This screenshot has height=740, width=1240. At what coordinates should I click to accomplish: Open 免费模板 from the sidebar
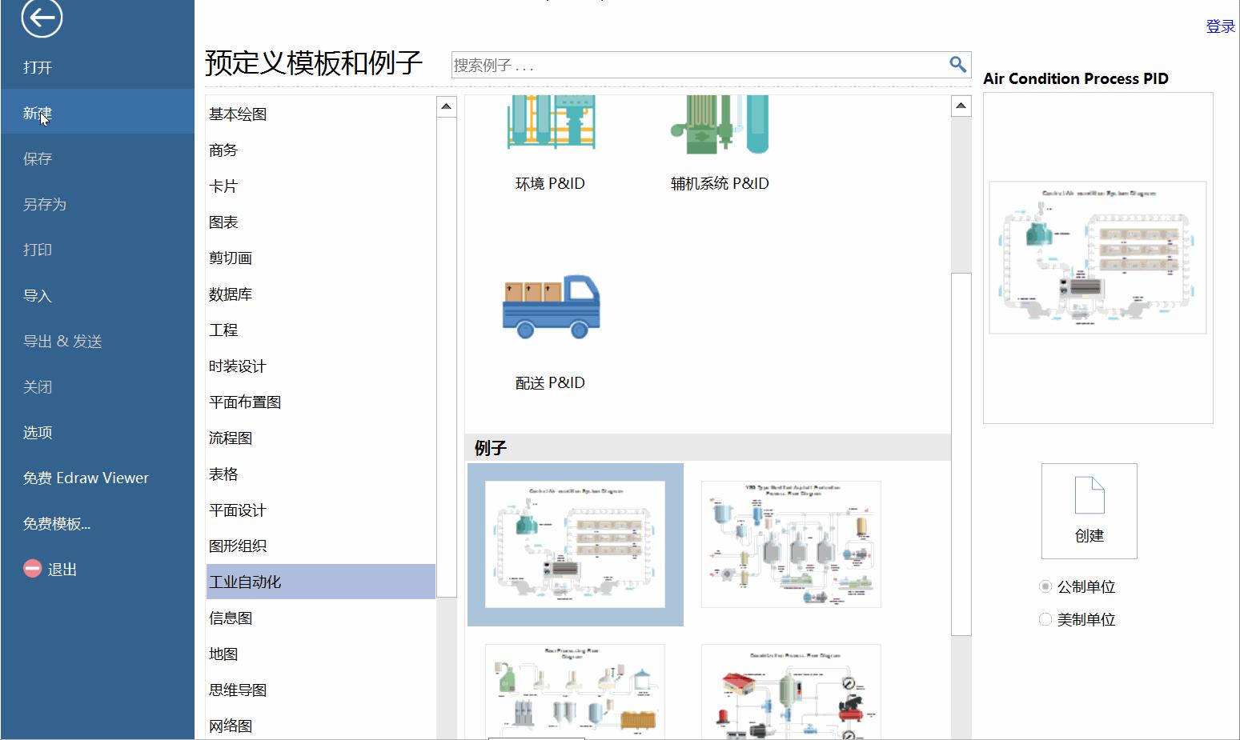(56, 524)
